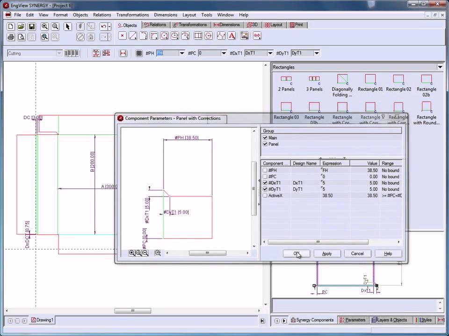Select the Fillet corner tool
449x336 pixels.
coord(154,36)
